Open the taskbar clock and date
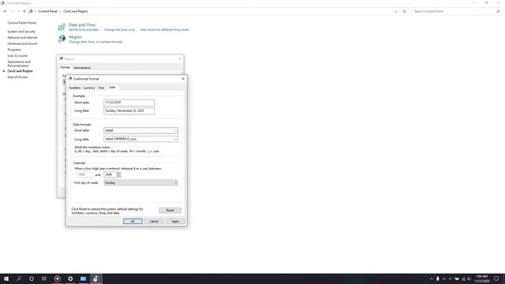The image size is (505, 284). (x=481, y=278)
